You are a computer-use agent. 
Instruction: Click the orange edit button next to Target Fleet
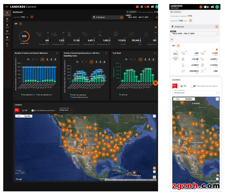(32, 17)
